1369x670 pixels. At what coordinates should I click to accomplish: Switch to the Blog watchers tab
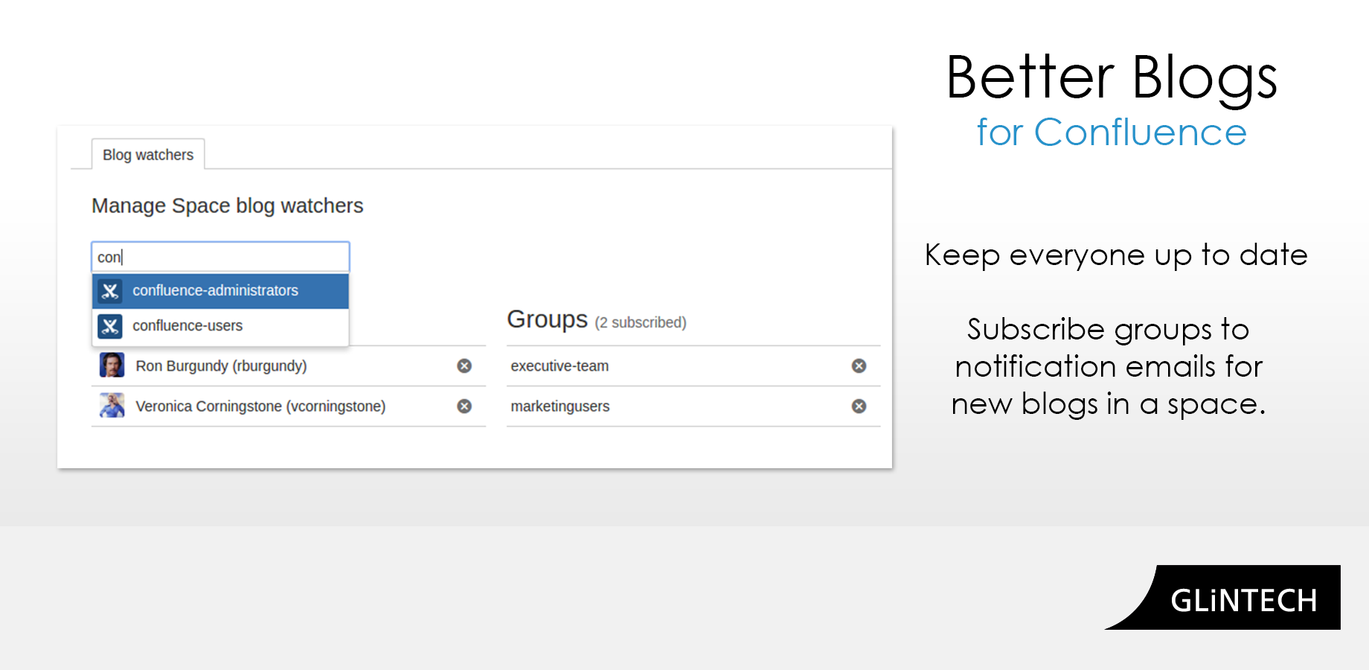pos(148,154)
